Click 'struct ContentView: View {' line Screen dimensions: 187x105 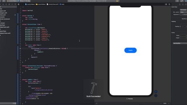(x=32, y=24)
